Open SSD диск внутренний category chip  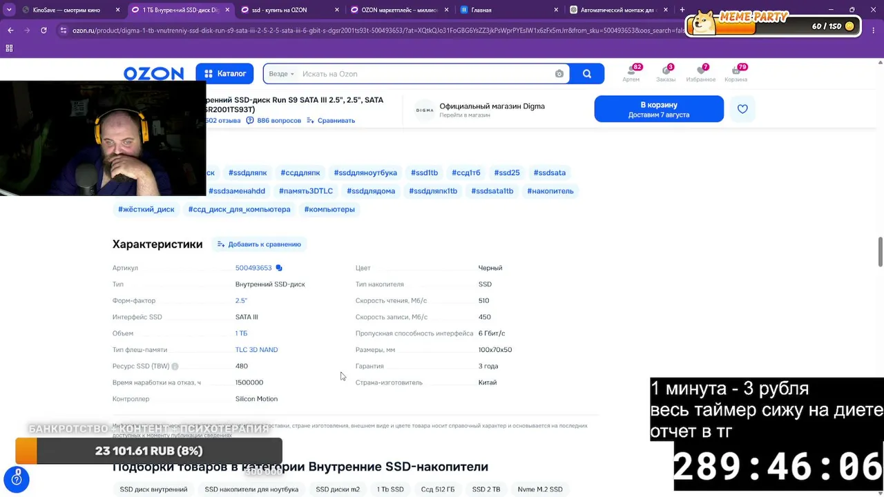click(x=153, y=489)
